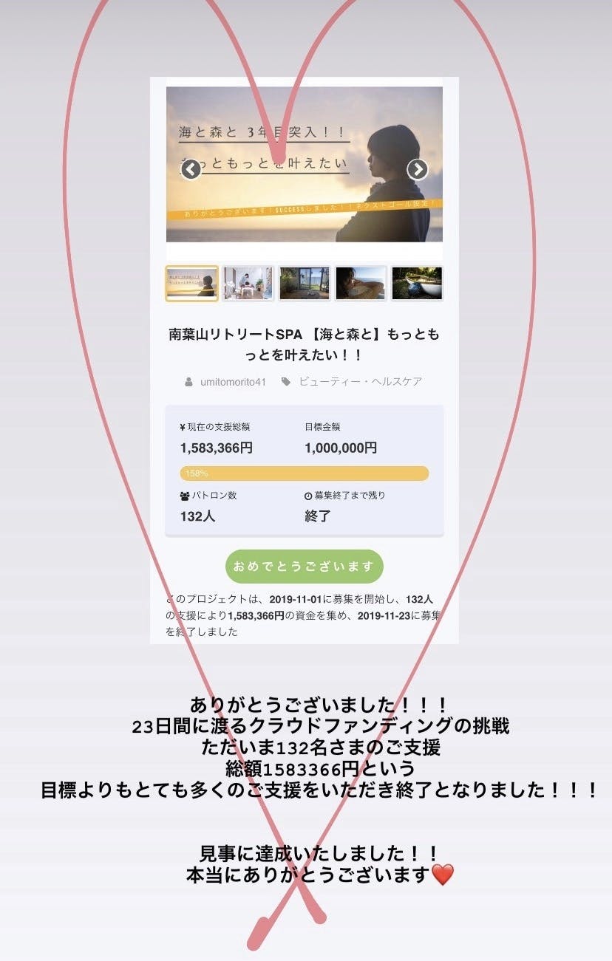Click the tag icon beside ビューティー・ヘルスケア
This screenshot has height=961, width=612.
[285, 382]
